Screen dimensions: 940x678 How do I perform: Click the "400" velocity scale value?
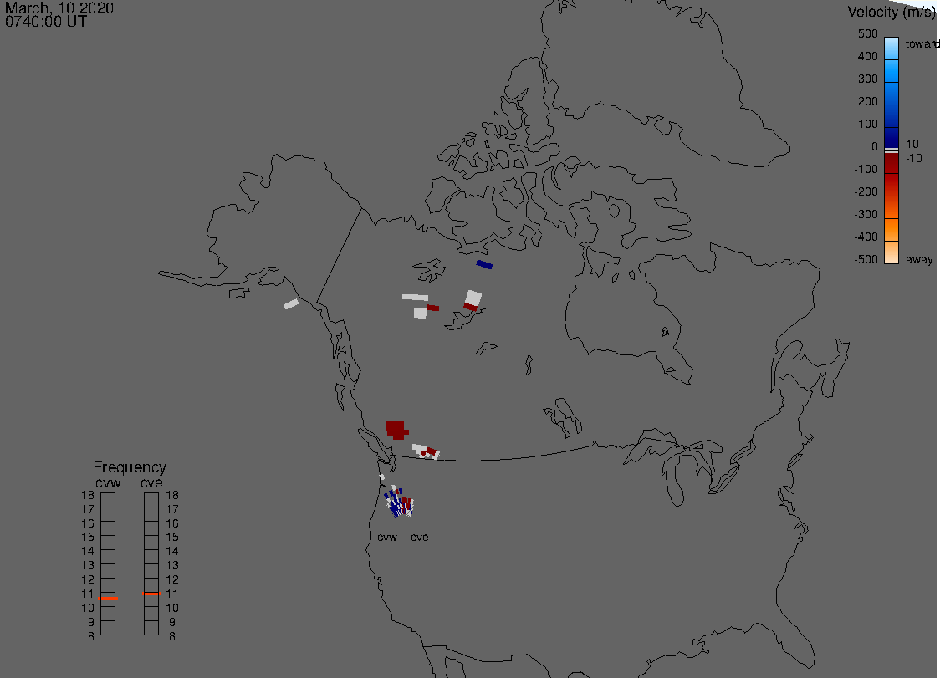867,56
